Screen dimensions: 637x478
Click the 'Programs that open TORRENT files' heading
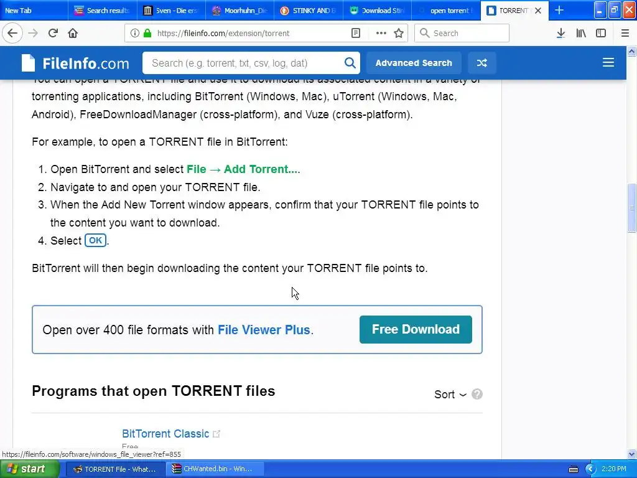[154, 391]
